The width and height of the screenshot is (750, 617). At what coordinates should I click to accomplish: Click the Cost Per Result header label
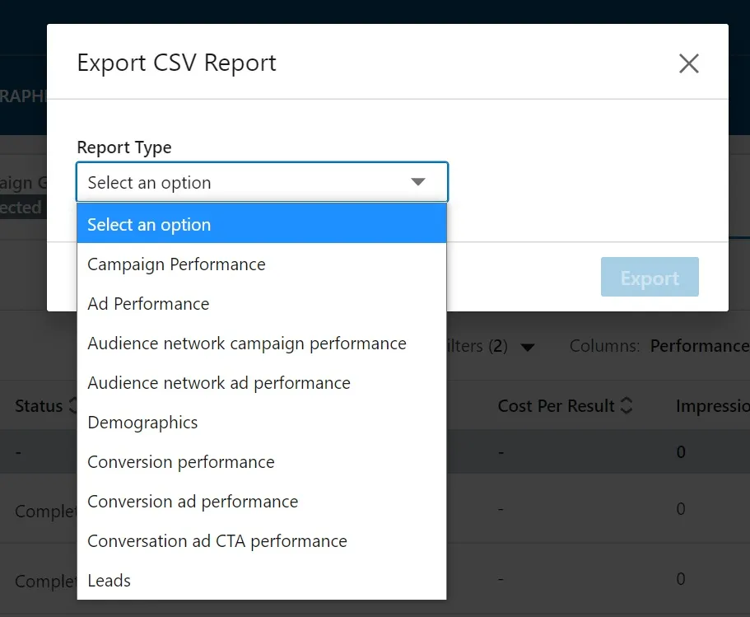click(x=556, y=406)
